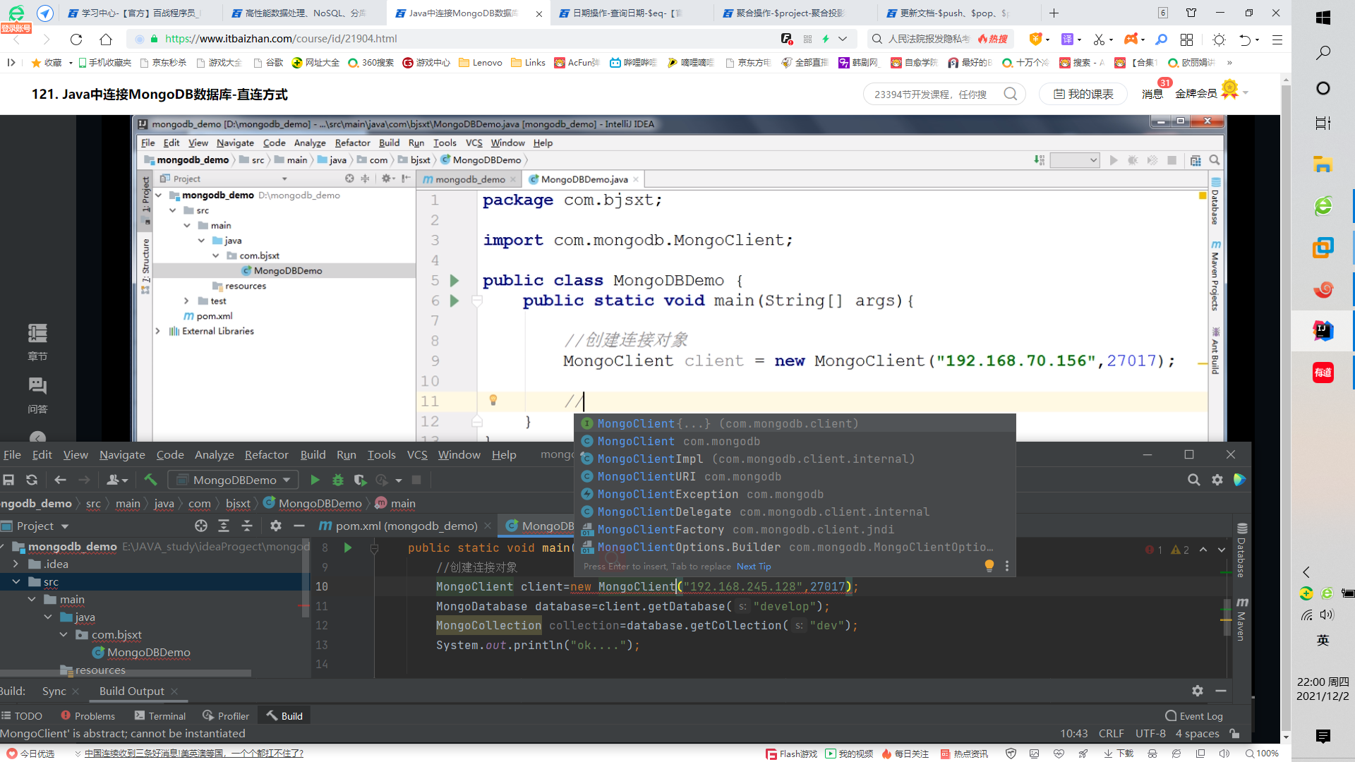This screenshot has width=1355, height=762.
Task: Click the browser address bar URL
Action: tap(281, 39)
